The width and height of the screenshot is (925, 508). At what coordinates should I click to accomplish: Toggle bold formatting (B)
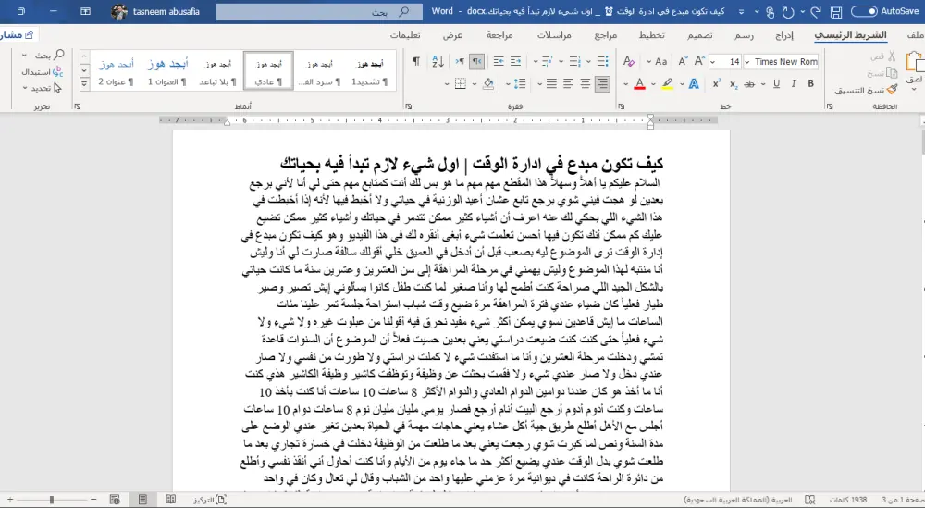(810, 84)
